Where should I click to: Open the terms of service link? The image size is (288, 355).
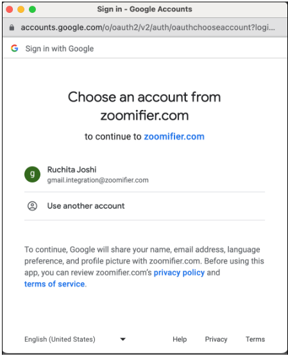coord(55,284)
